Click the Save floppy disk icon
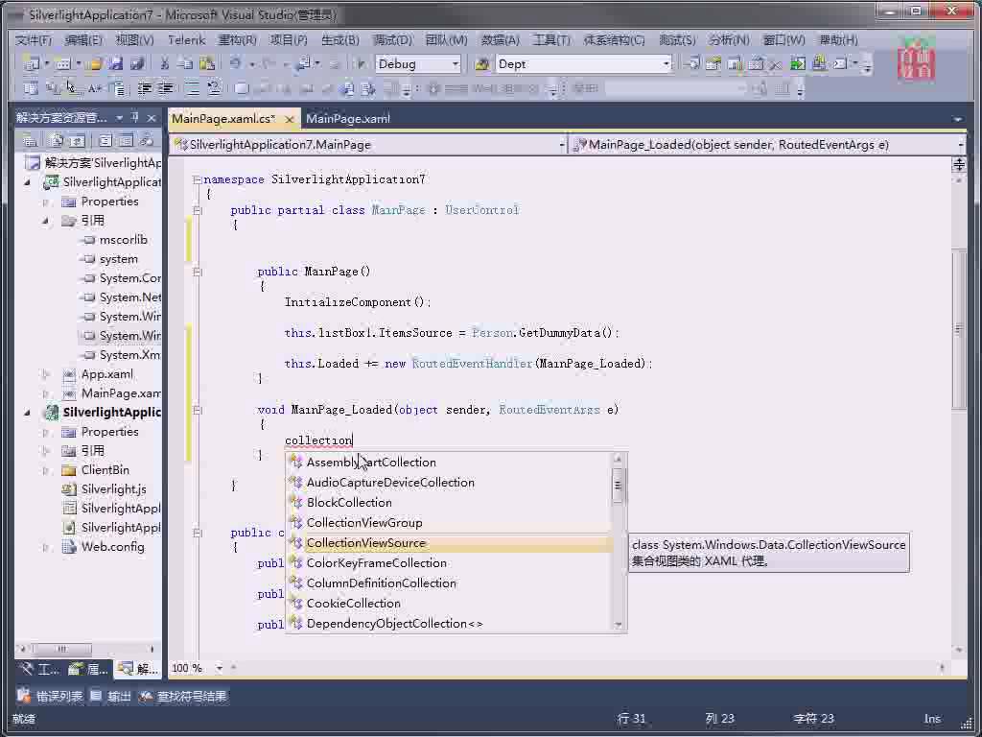Image resolution: width=982 pixels, height=737 pixels. [x=116, y=64]
